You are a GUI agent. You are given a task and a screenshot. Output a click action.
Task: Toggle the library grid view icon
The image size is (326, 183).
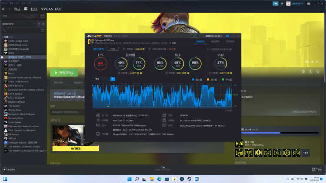point(43,16)
